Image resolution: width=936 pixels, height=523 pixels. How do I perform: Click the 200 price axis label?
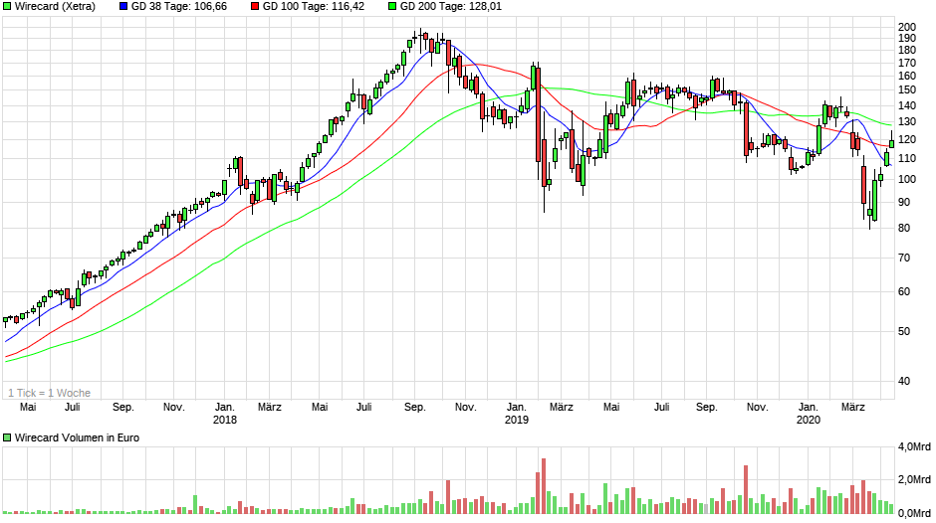tap(907, 27)
